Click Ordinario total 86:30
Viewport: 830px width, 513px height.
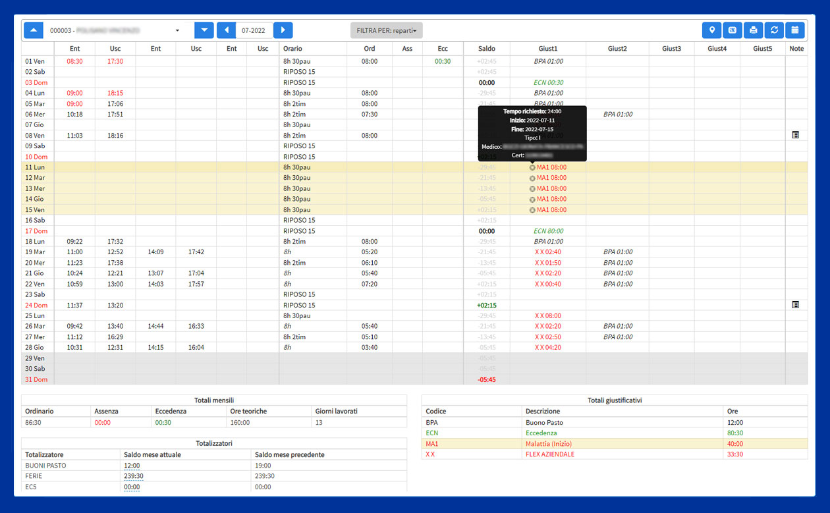pos(34,422)
